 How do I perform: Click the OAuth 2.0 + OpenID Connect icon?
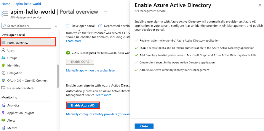pos(4,81)
